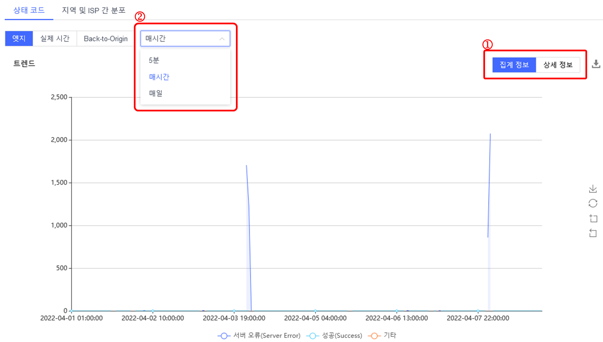Click the 2,500 y-axis value

(59, 97)
